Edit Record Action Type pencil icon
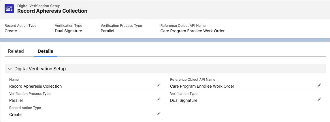Image resolution: width=330 pixels, height=122 pixels. (158, 114)
